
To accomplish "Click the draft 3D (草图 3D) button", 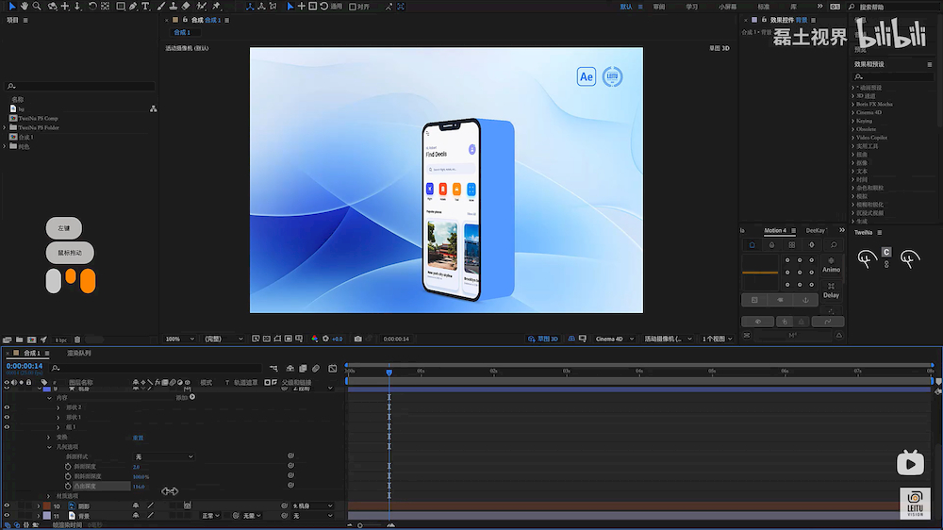I will (543, 339).
